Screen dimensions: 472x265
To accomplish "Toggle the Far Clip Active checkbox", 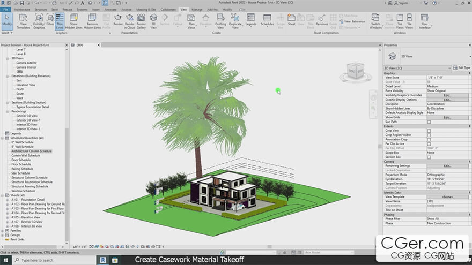I will [429, 144].
